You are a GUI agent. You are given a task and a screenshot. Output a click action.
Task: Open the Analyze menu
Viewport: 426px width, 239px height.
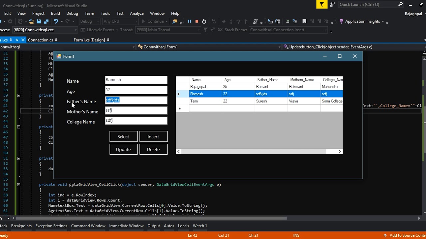137,13
